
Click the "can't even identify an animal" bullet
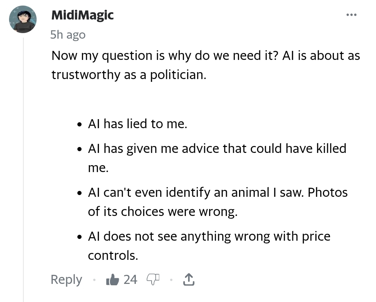[218, 193]
